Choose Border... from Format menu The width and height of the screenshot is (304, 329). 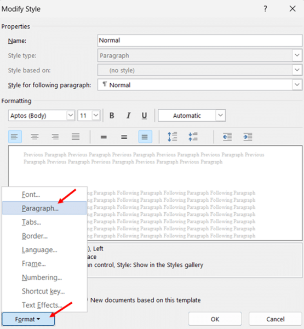pos(44,236)
